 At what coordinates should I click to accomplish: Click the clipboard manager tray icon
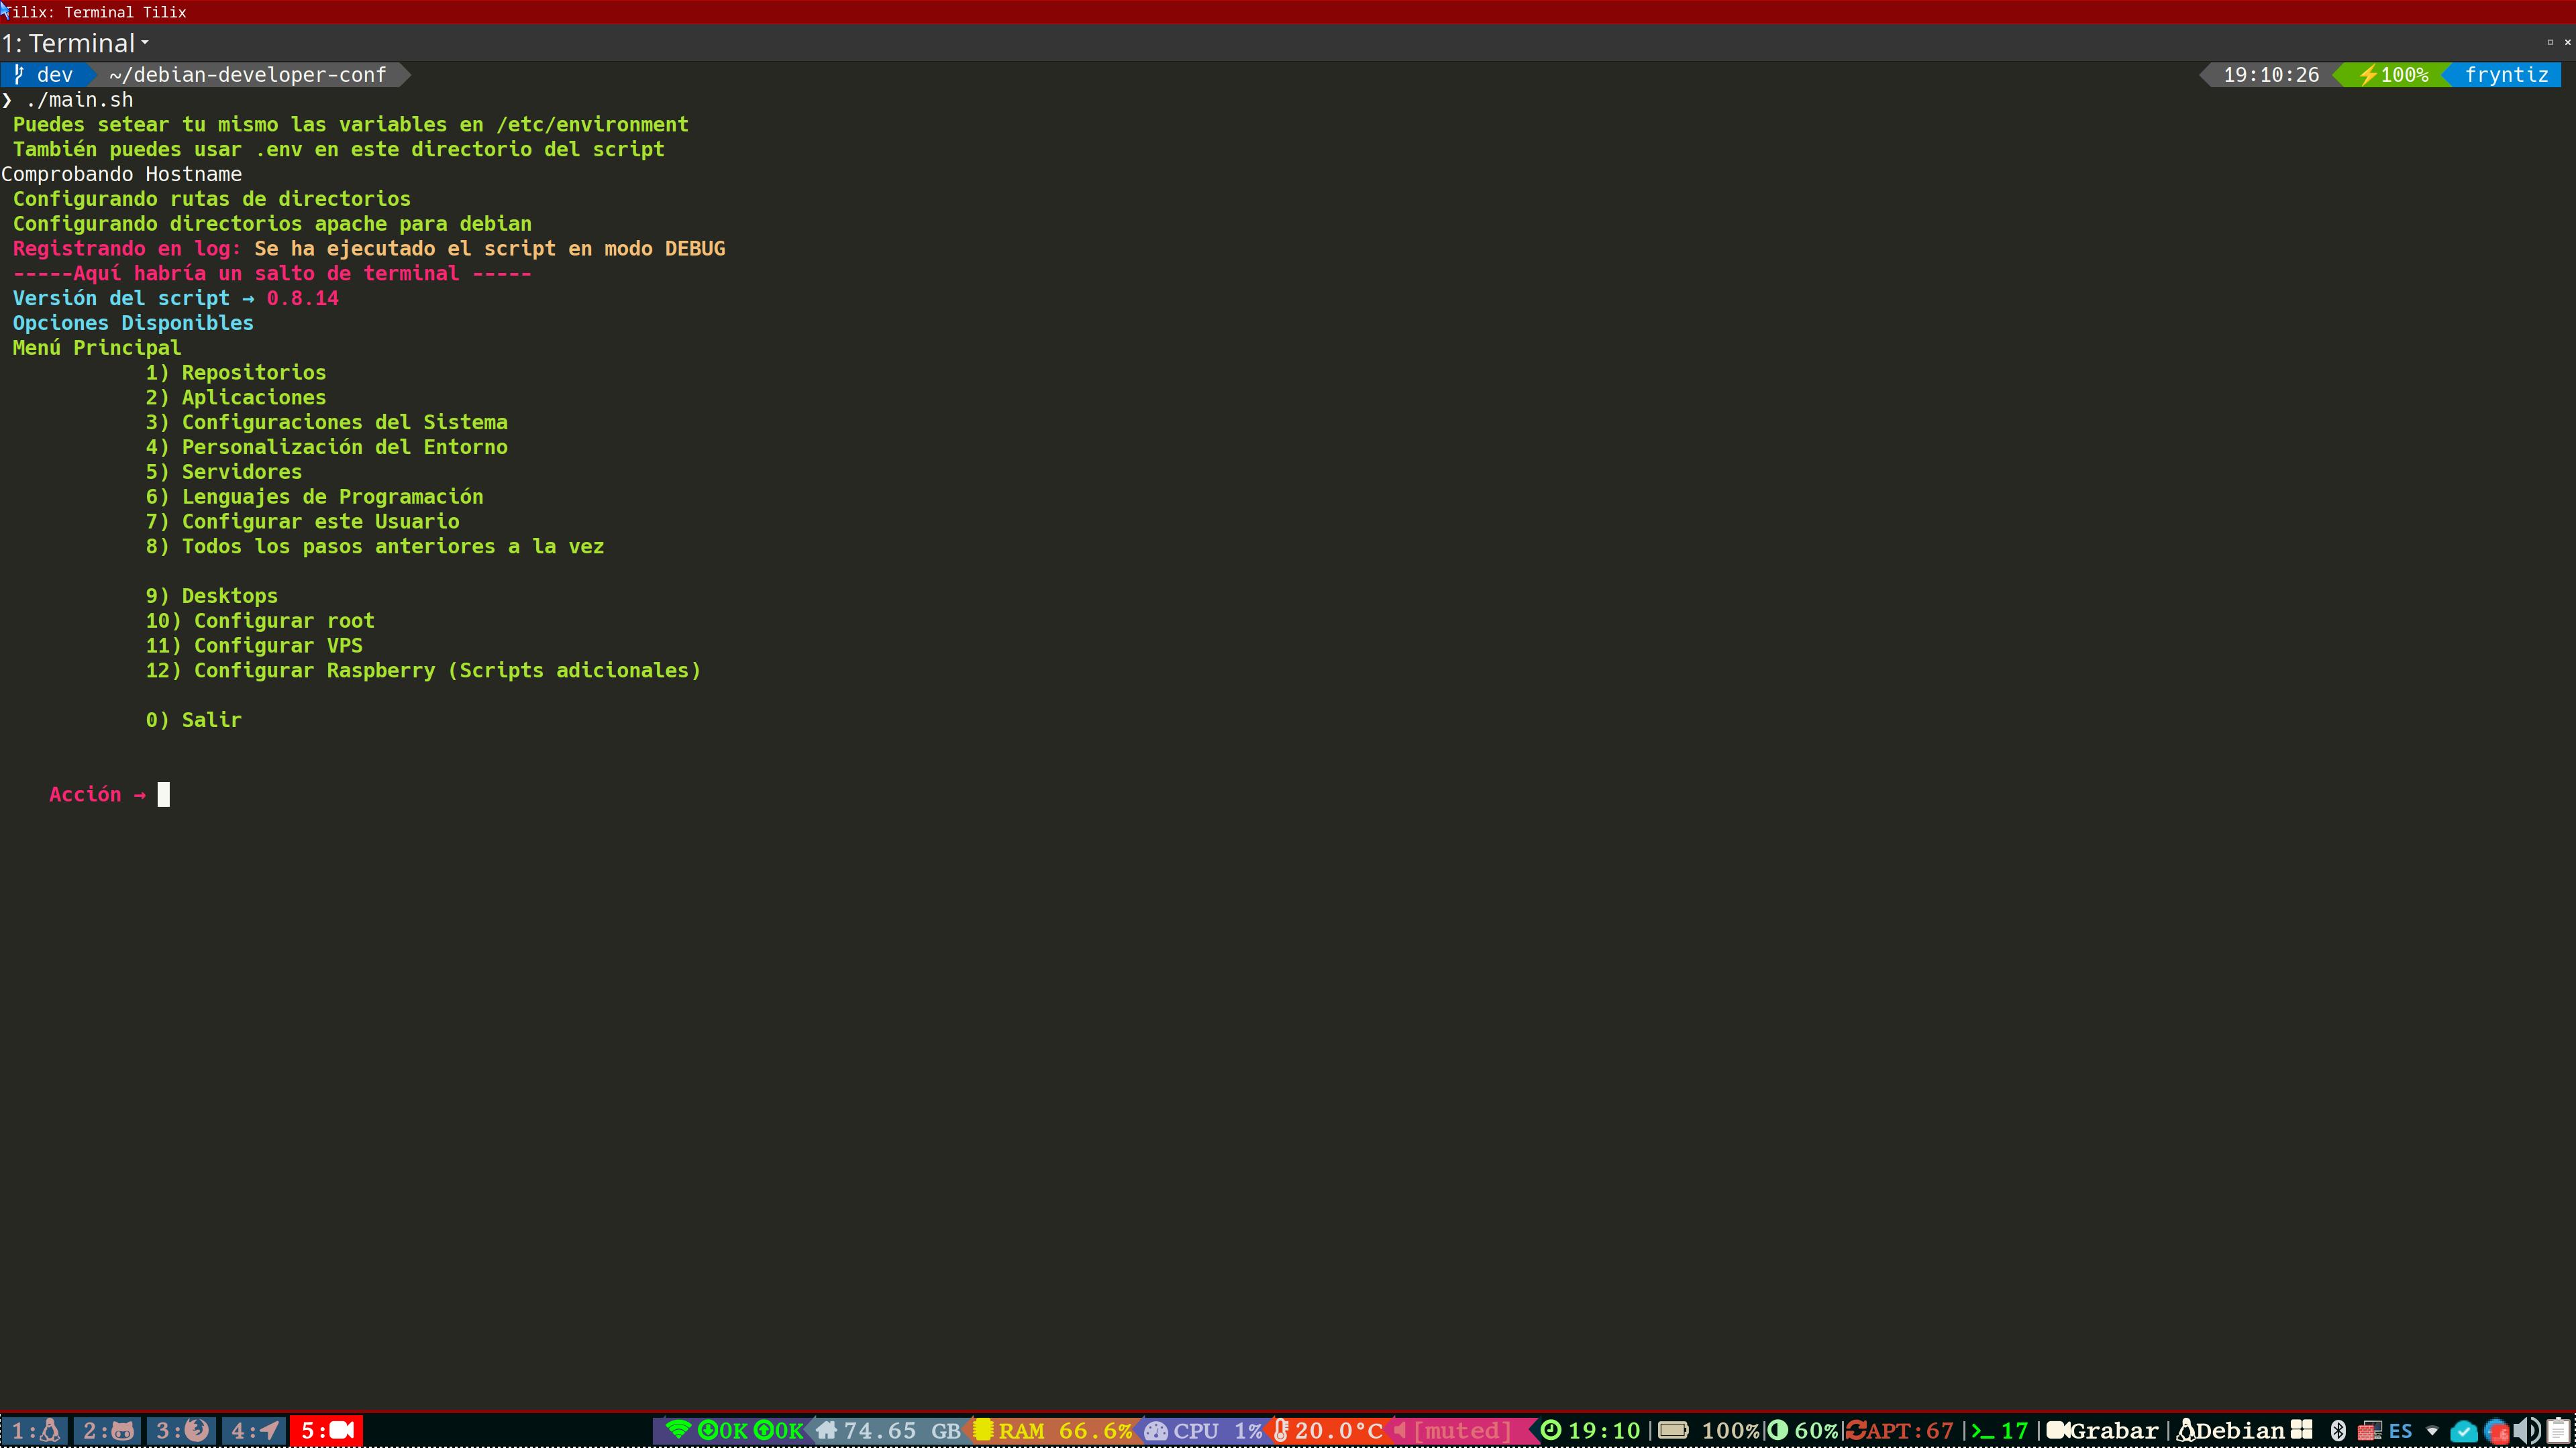2559,1431
